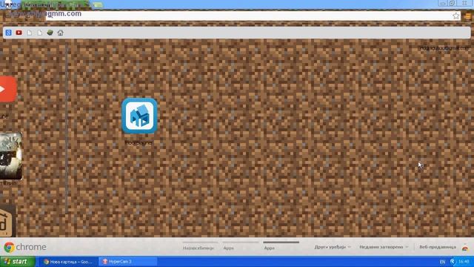Open the blue Google bookmark icon
The height and width of the screenshot is (267, 474).
coord(8,33)
